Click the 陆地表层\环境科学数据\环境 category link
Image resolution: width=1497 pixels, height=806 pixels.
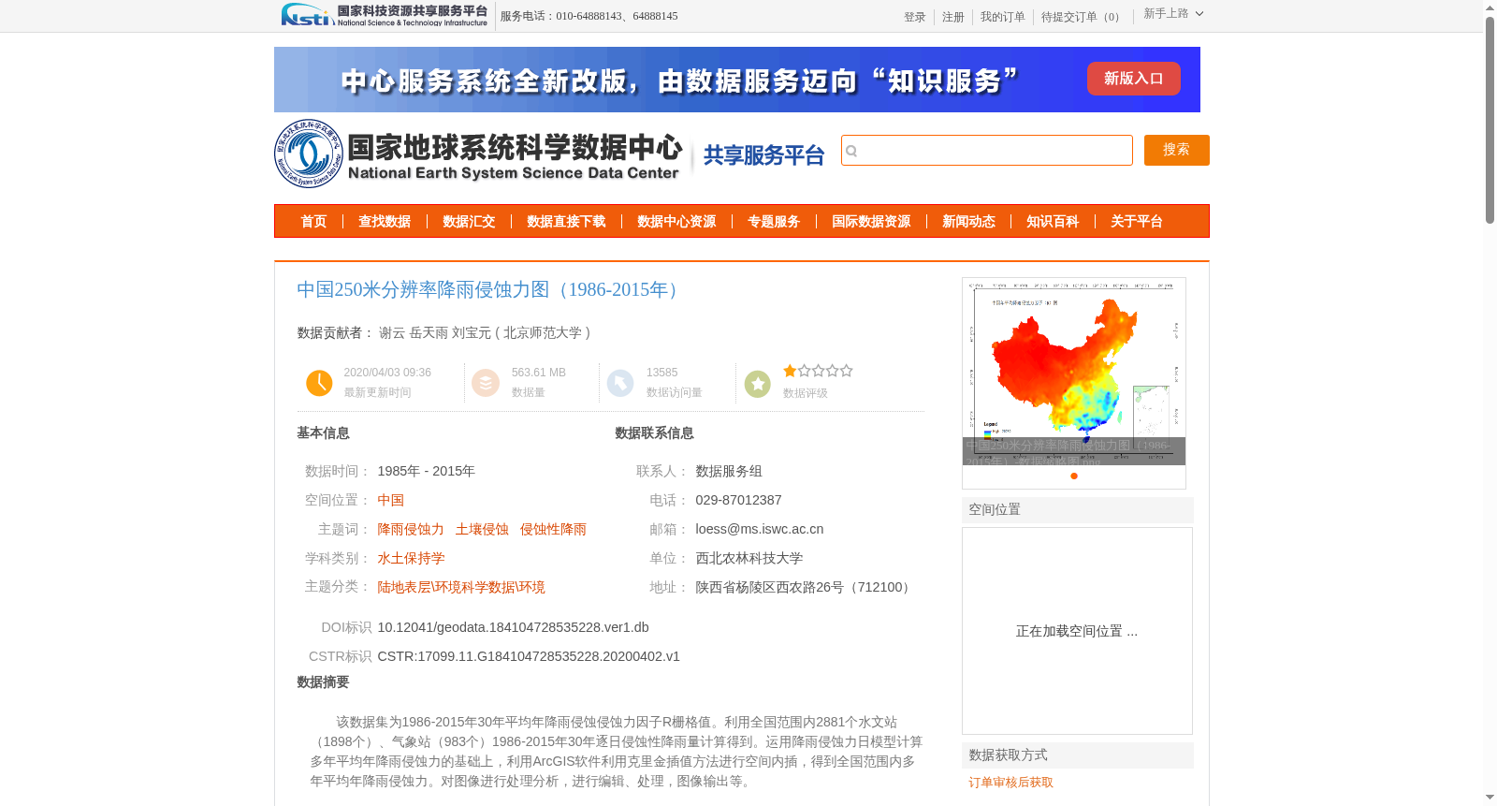(461, 587)
